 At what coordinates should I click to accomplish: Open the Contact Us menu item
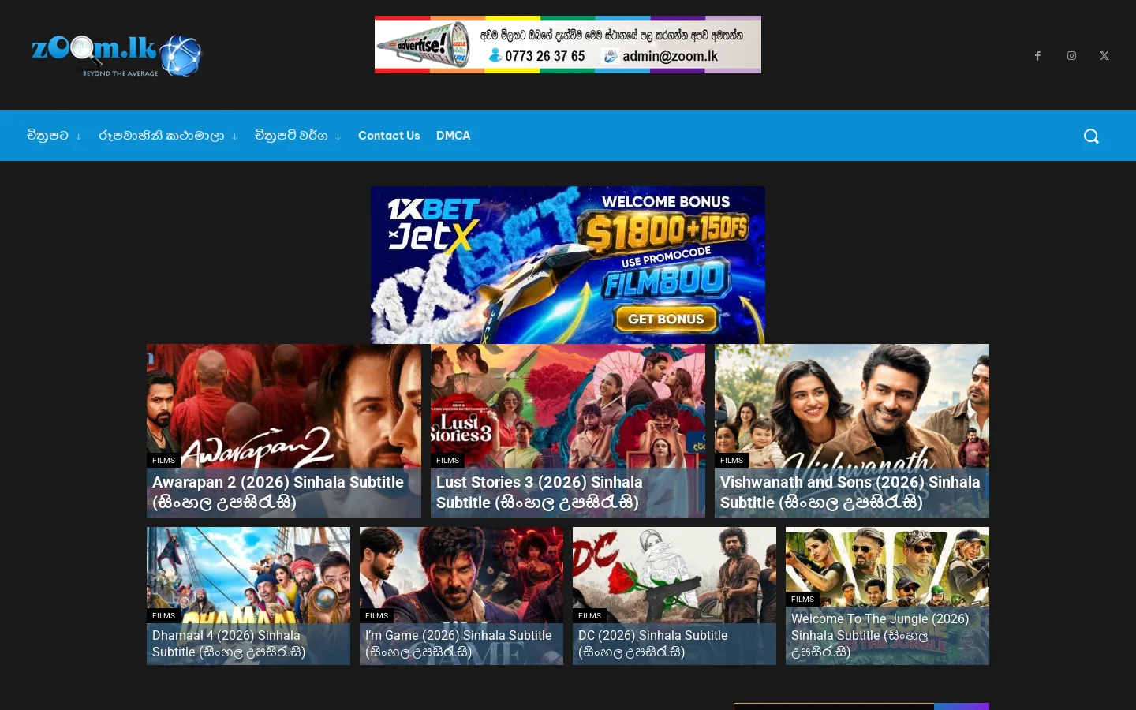pyautogui.click(x=389, y=136)
